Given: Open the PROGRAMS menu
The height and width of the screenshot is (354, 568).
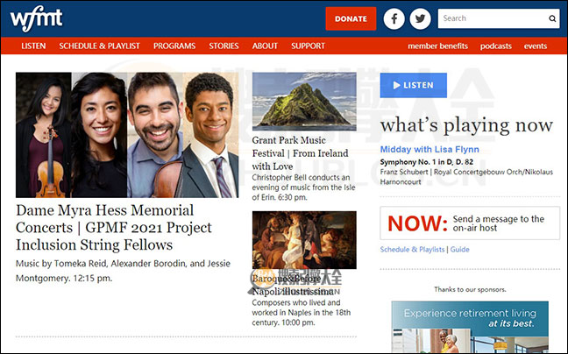Looking at the screenshot, I should tap(174, 46).
